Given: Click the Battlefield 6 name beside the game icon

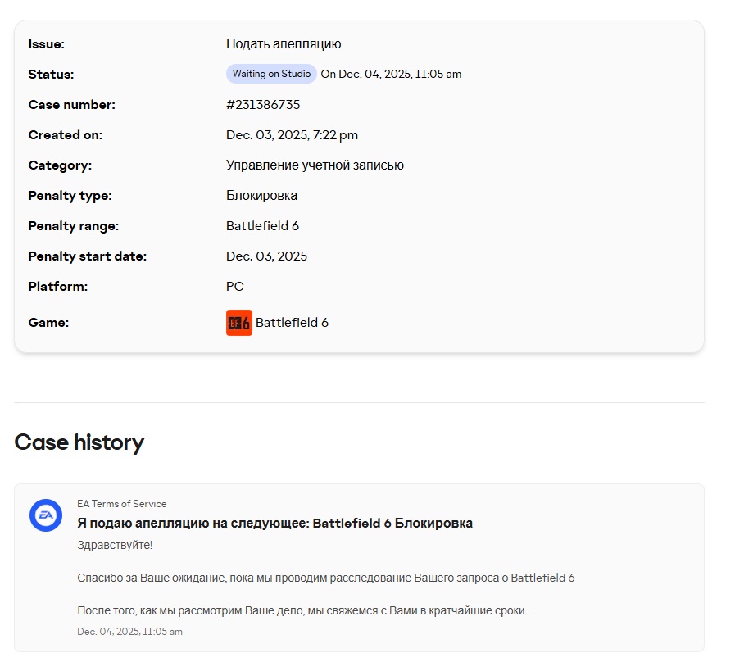Looking at the screenshot, I should [x=292, y=323].
